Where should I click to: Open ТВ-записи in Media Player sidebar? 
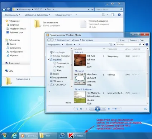tap(56, 81)
